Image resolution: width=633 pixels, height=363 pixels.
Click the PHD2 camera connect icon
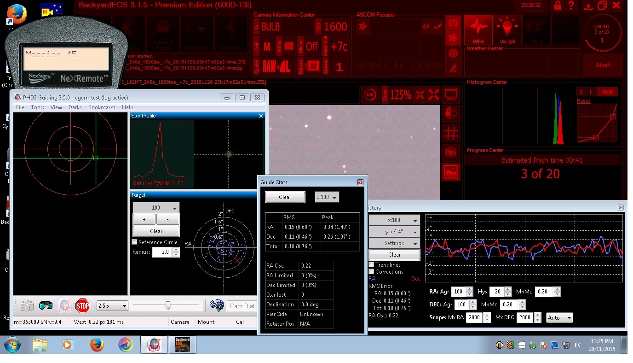tap(27, 306)
